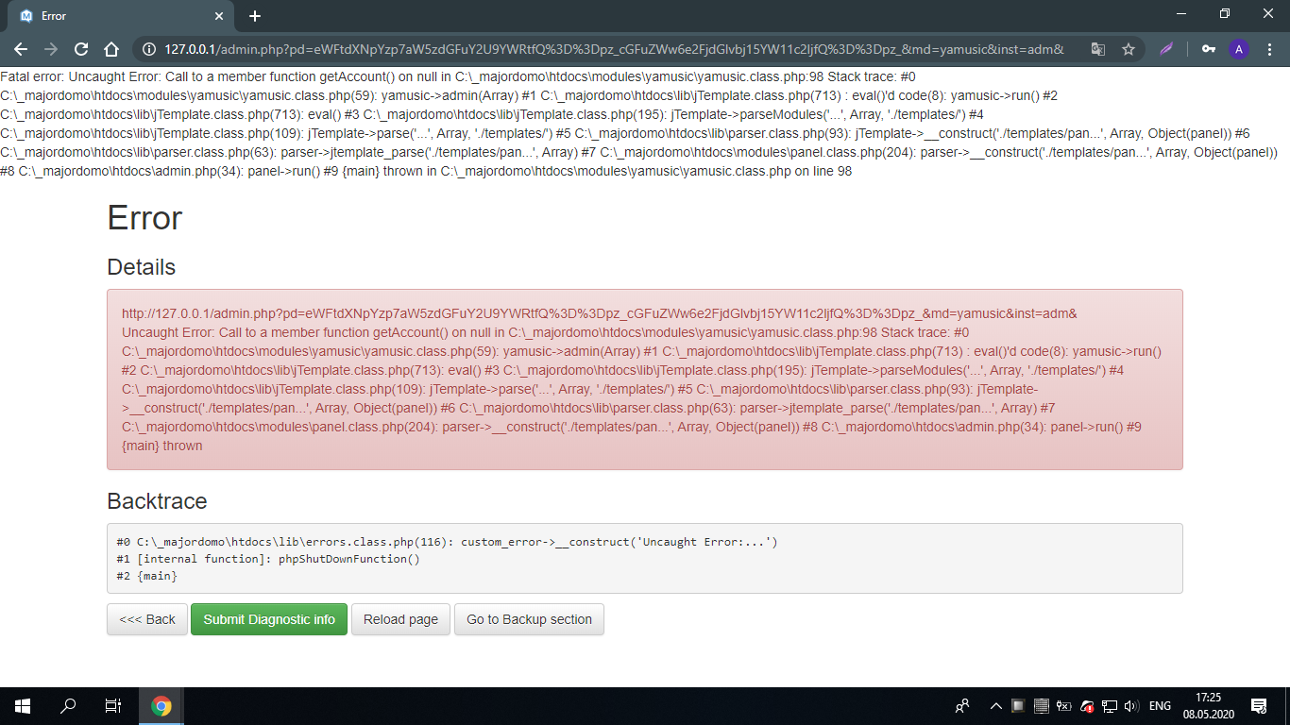Open the Chrome profile avatar A
1290x725 pixels.
(x=1239, y=49)
